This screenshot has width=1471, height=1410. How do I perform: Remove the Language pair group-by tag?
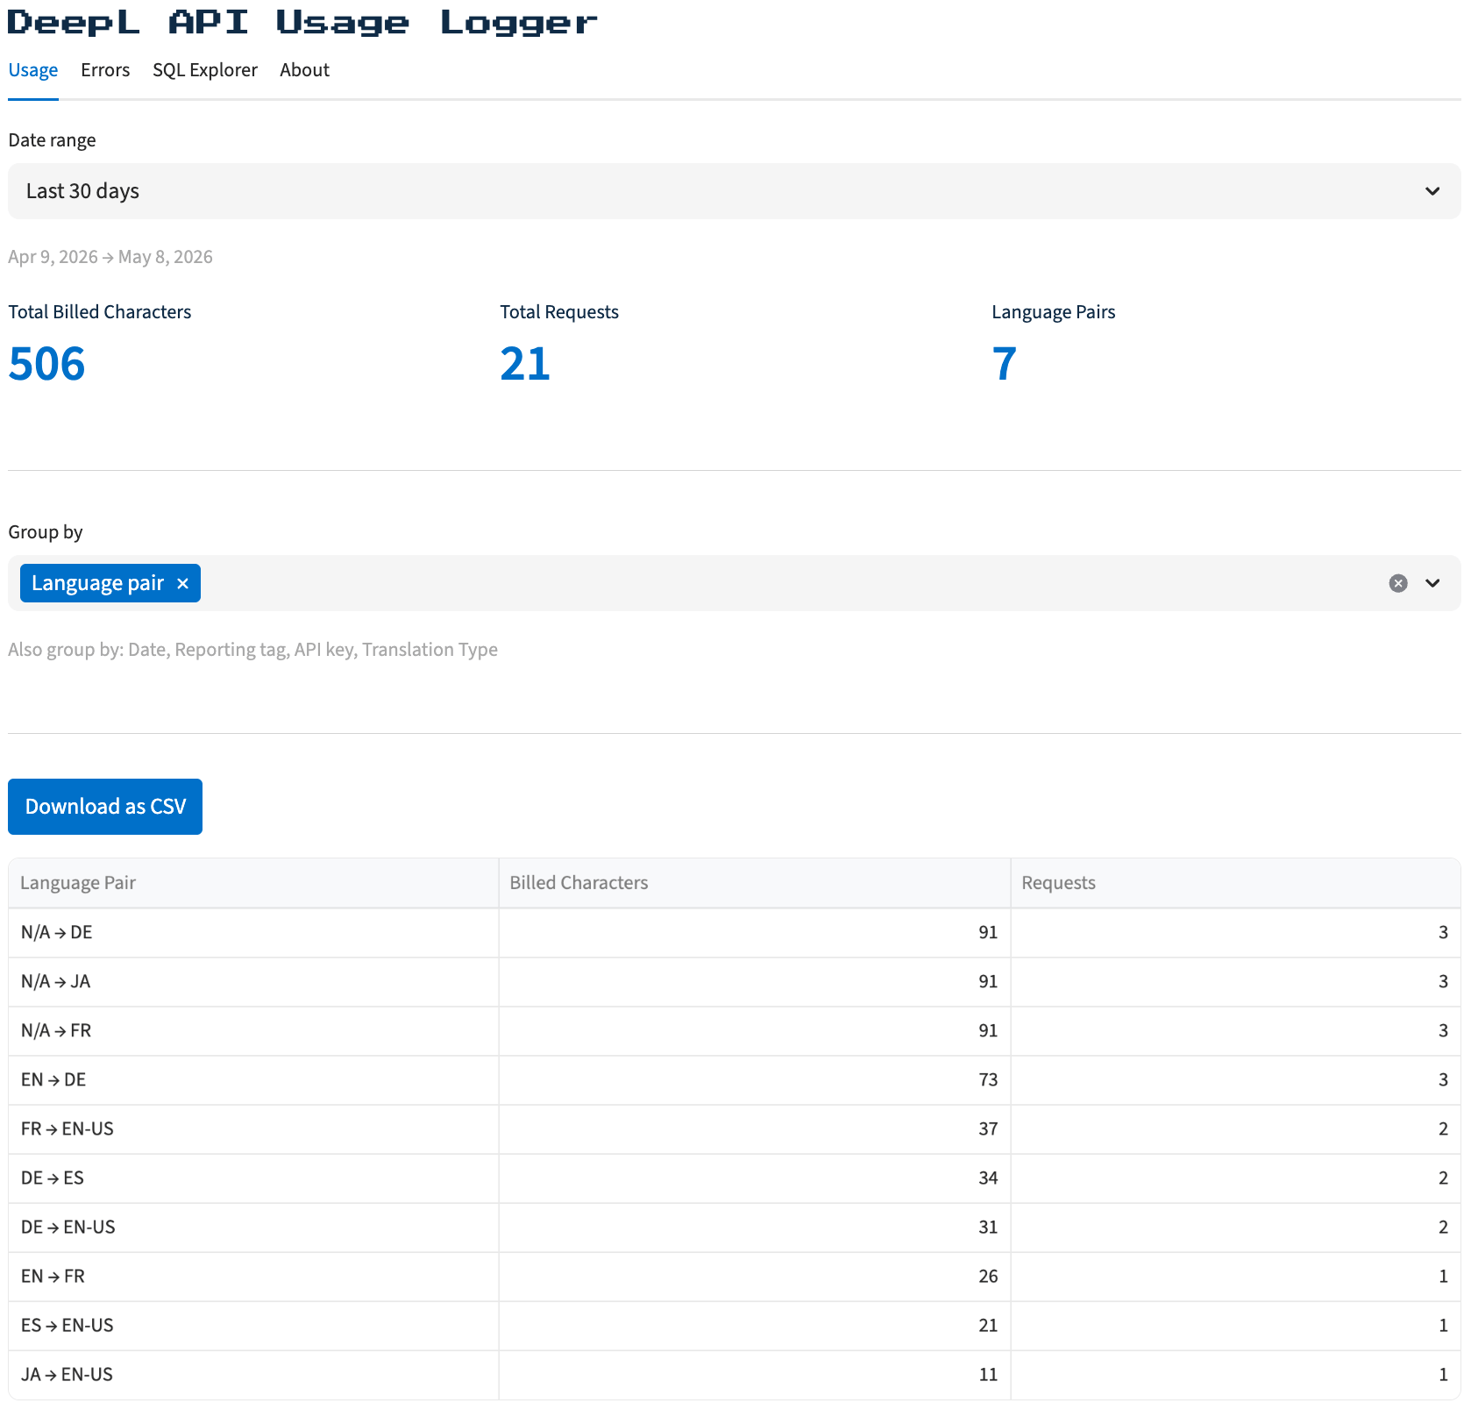[x=182, y=584]
